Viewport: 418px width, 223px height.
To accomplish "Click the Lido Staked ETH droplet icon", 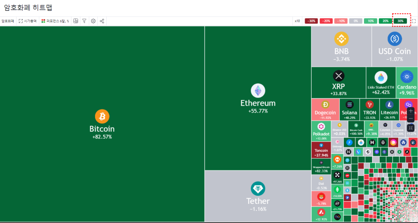I will (x=381, y=77).
